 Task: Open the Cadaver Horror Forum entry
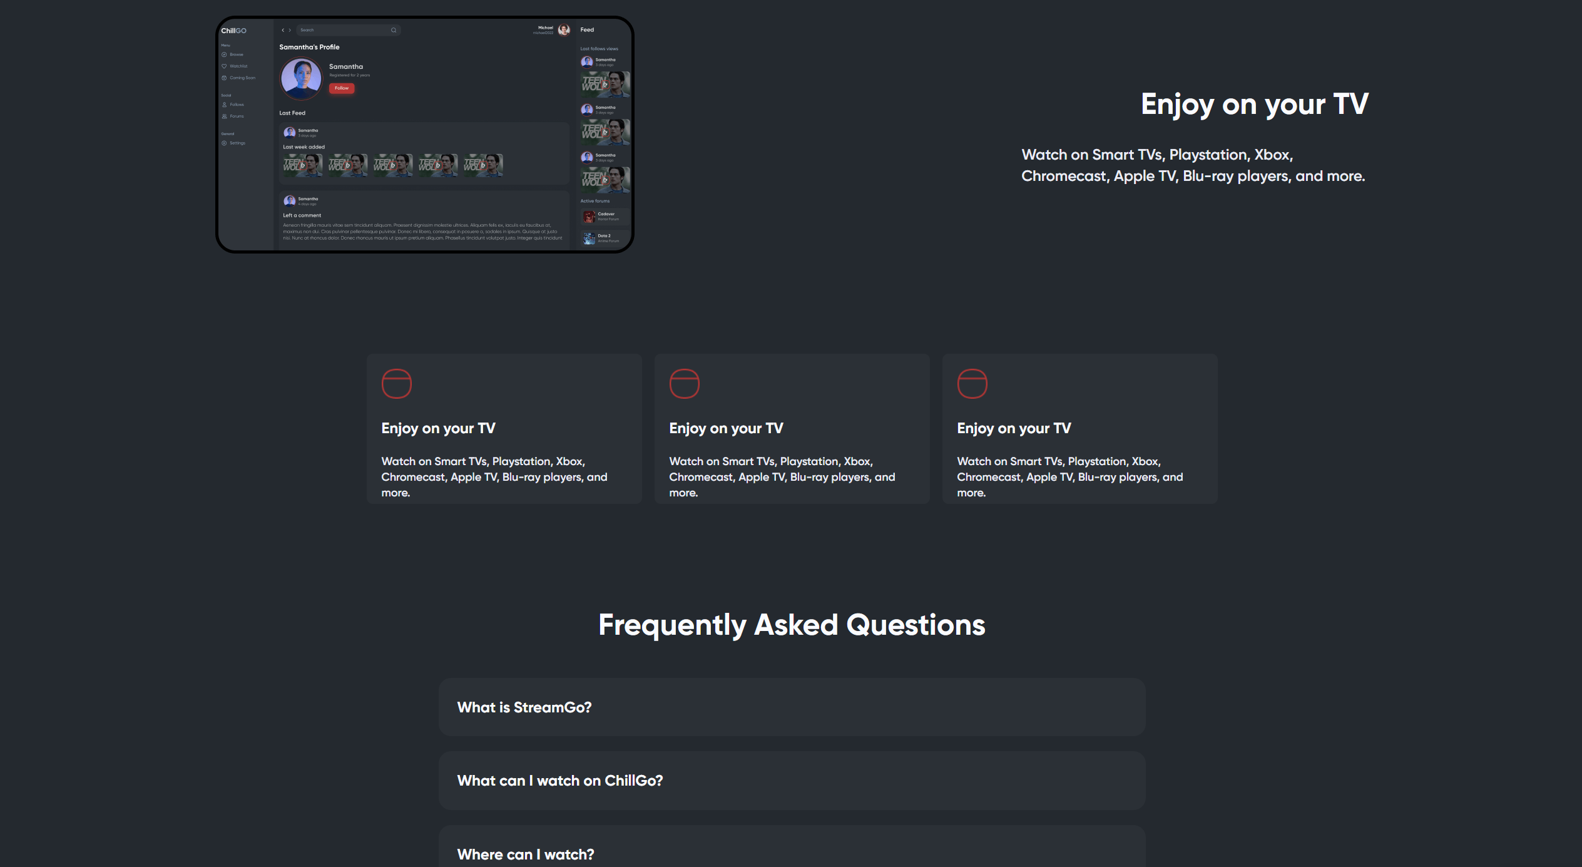pyautogui.click(x=605, y=217)
